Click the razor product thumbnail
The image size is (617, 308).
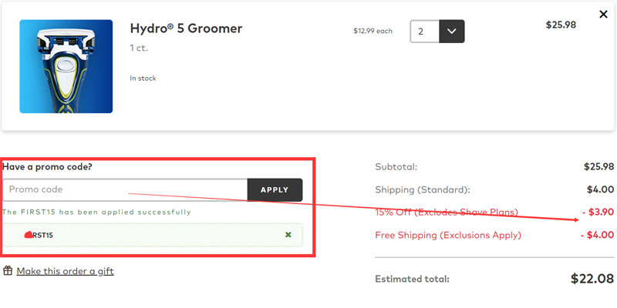(66, 66)
